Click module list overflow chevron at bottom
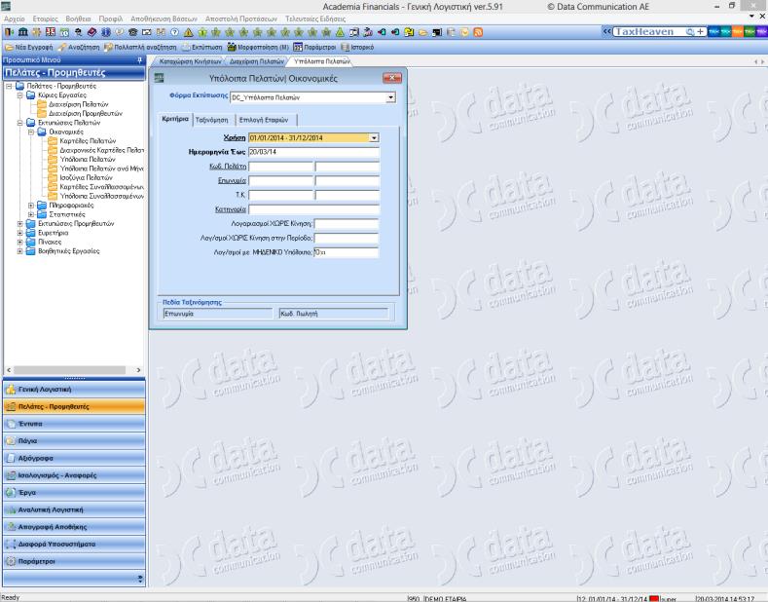The image size is (768, 602). pyautogui.click(x=140, y=579)
